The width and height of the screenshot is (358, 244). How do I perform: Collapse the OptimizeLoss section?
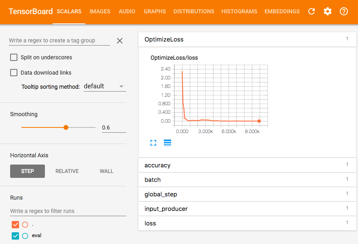click(247, 40)
